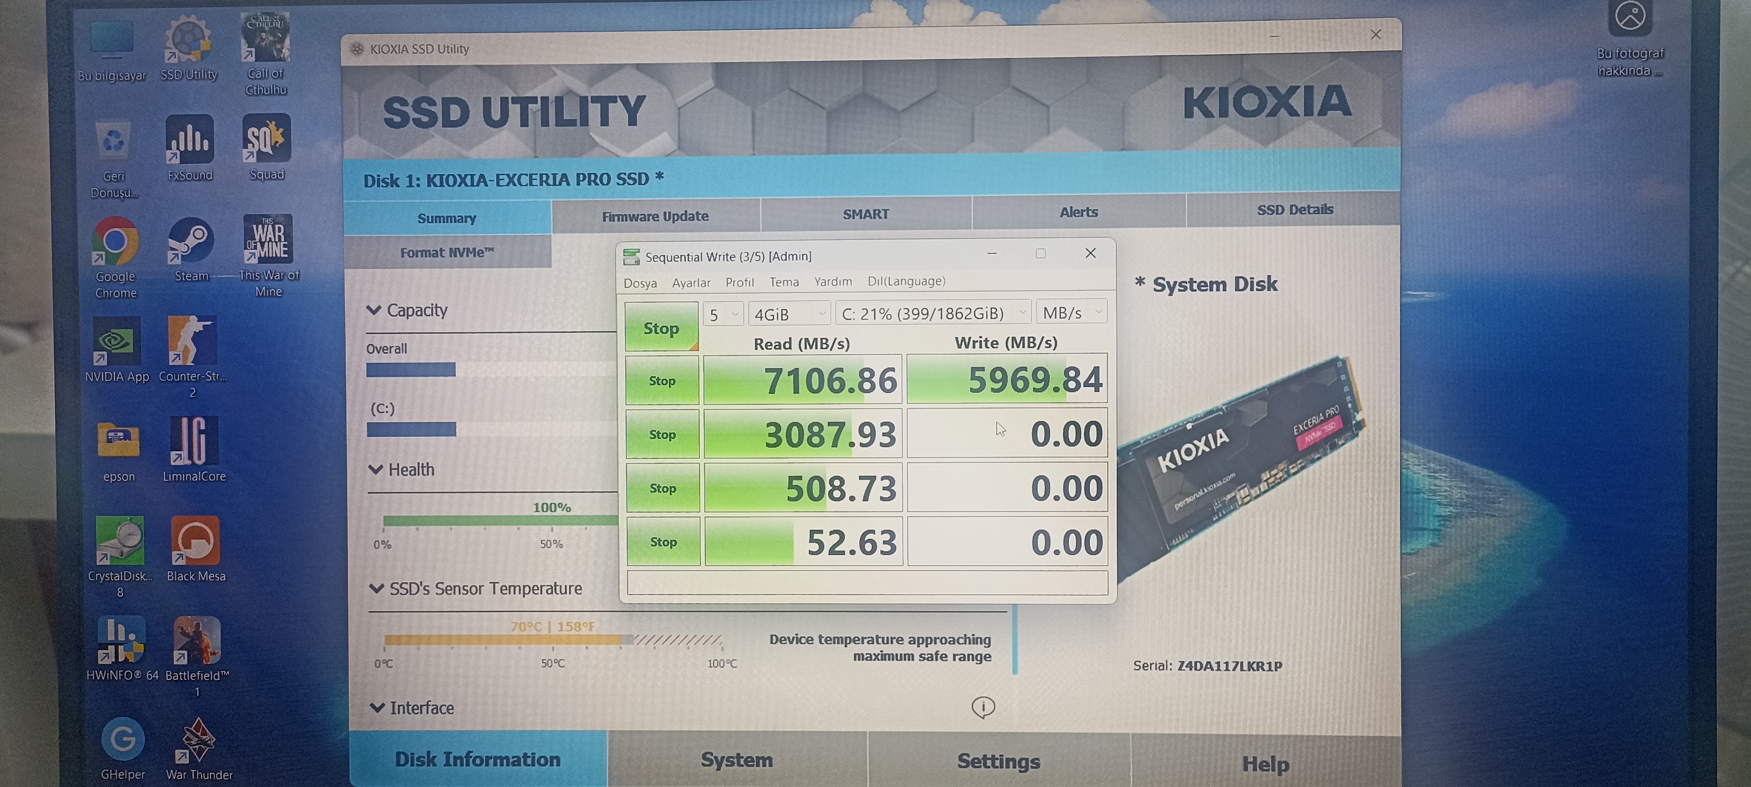
Task: Launch FxSound from desktop
Action: tap(190, 148)
